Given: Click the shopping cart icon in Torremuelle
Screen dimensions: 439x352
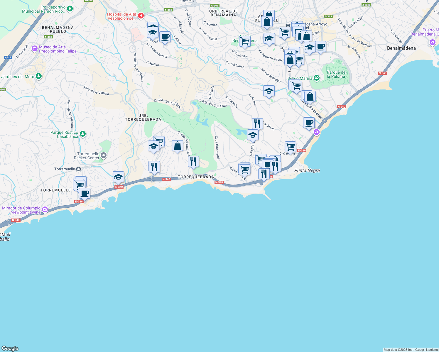Looking at the screenshot, I should [79, 185].
